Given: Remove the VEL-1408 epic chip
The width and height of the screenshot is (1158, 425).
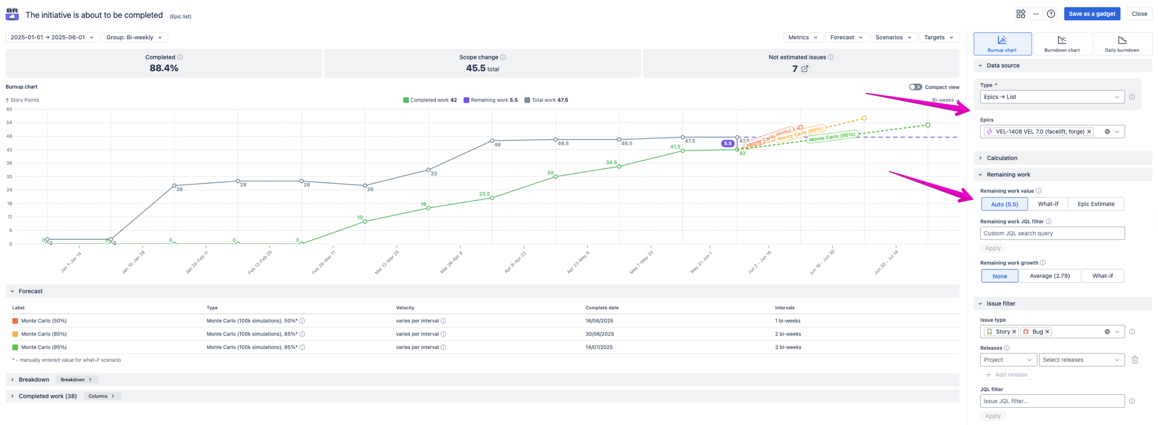Looking at the screenshot, I should pyautogui.click(x=1089, y=132).
